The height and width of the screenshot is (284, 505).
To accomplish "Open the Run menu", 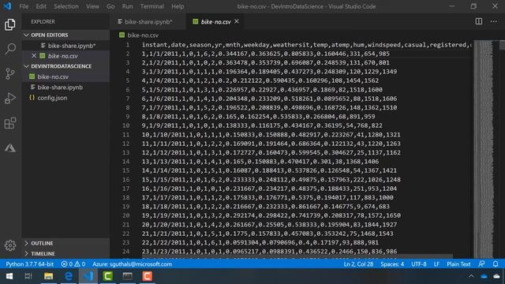I will (x=127, y=6).
